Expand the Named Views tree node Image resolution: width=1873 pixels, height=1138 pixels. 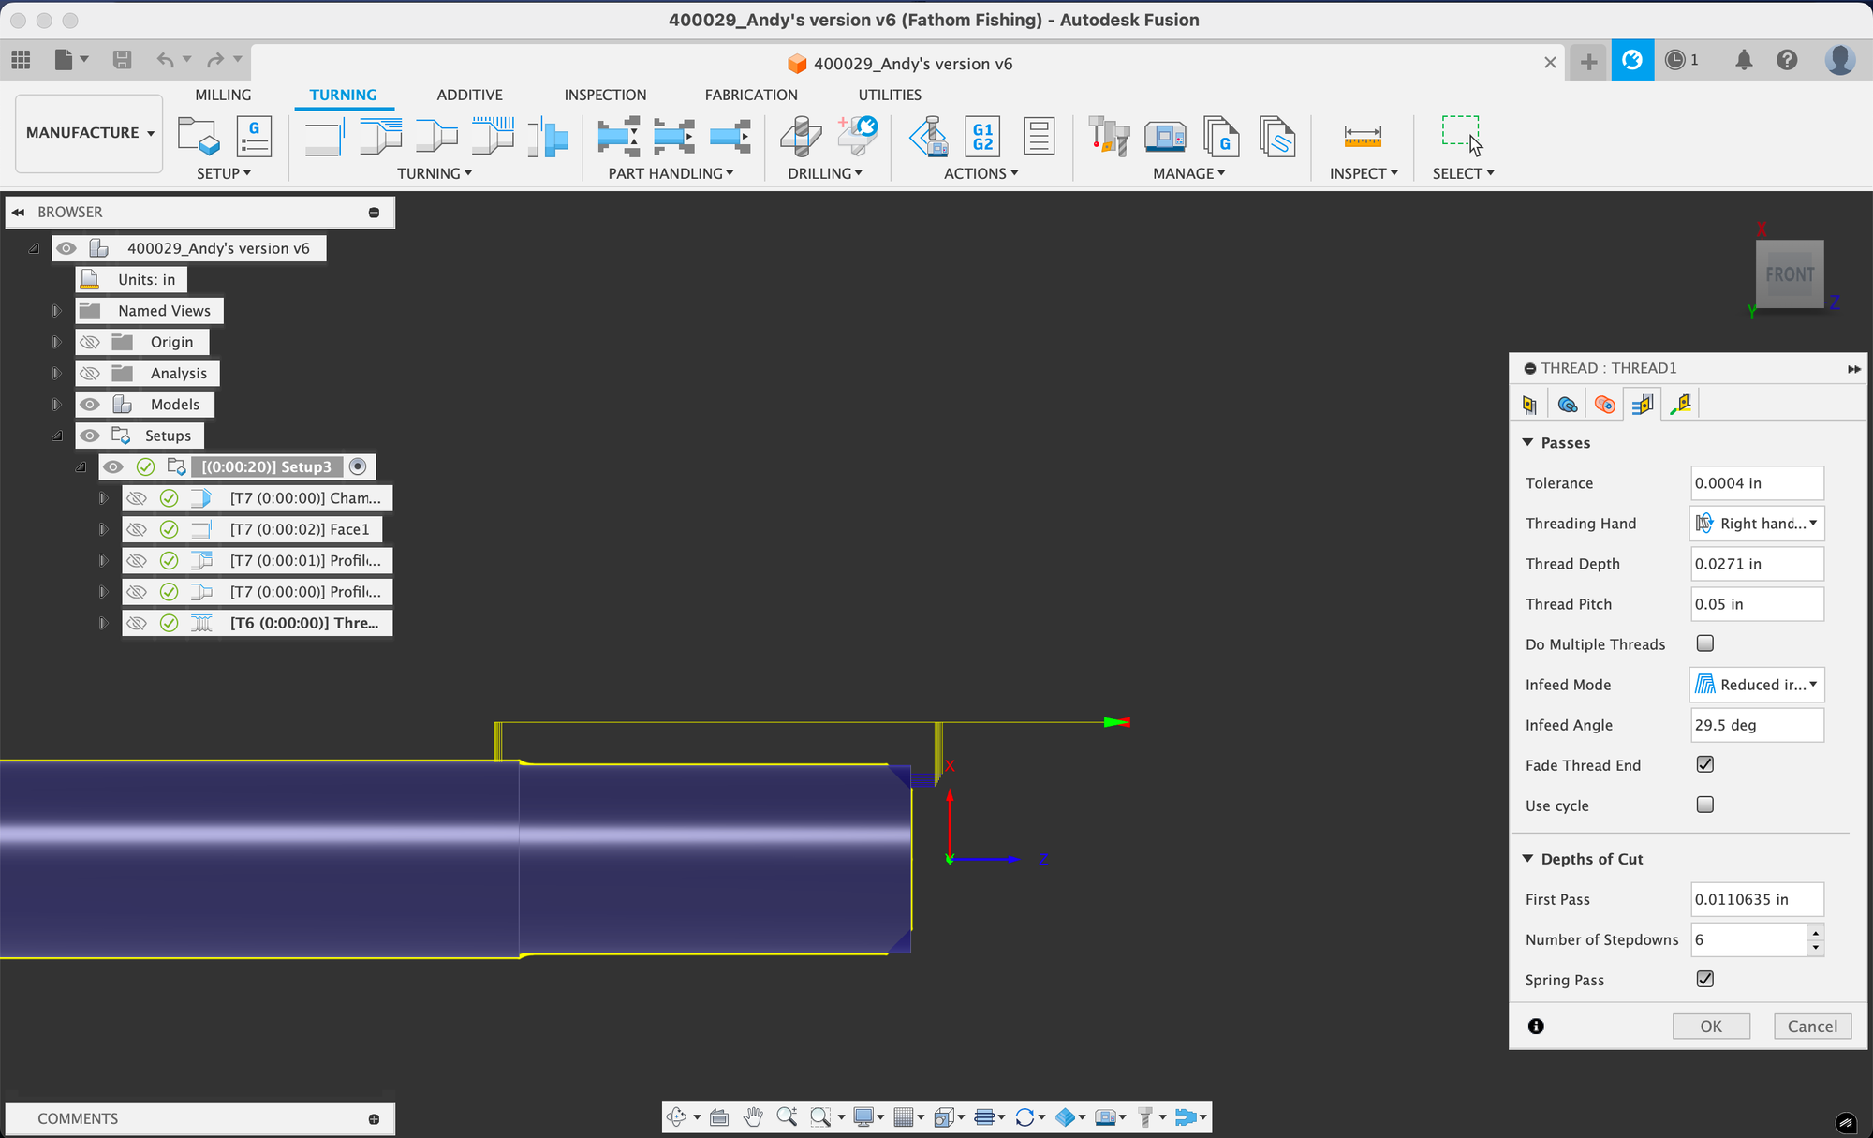(56, 311)
